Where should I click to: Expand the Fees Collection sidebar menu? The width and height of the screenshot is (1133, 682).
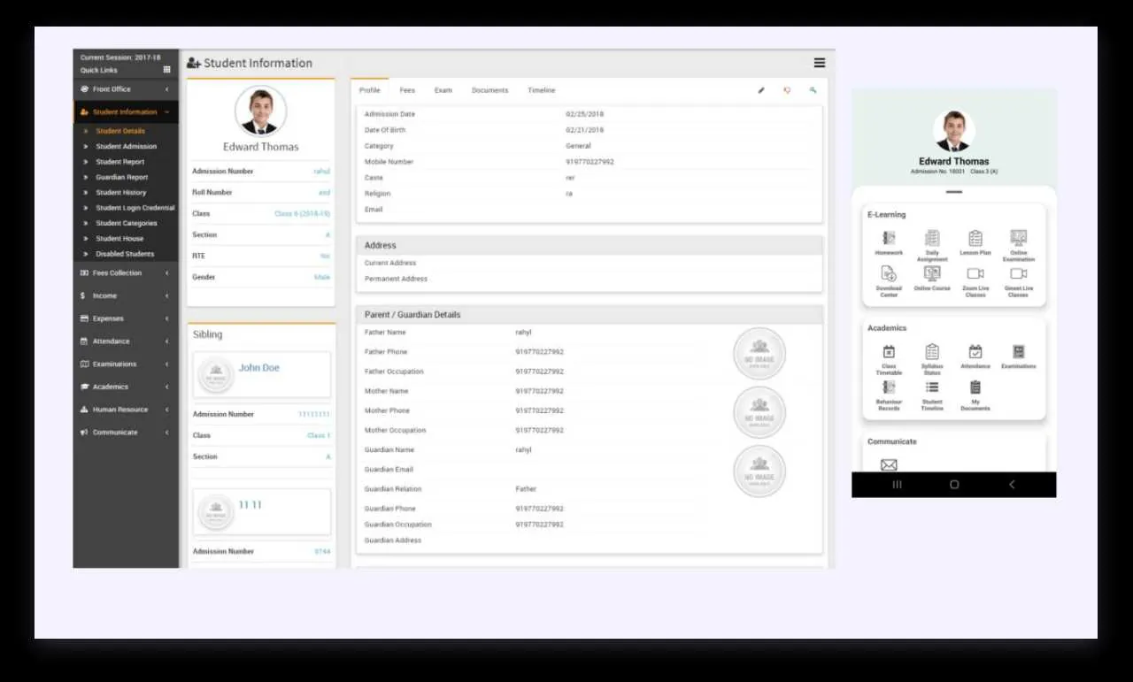(x=126, y=273)
